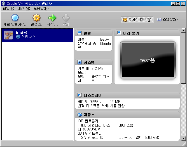This screenshot has width=187, height=147.
Task: Click the 사용 안함 remote desktop value
Action: pos(117,106)
